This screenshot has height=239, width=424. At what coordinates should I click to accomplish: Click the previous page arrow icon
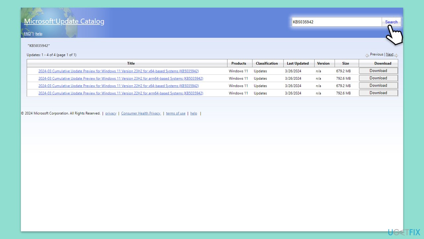(367, 55)
